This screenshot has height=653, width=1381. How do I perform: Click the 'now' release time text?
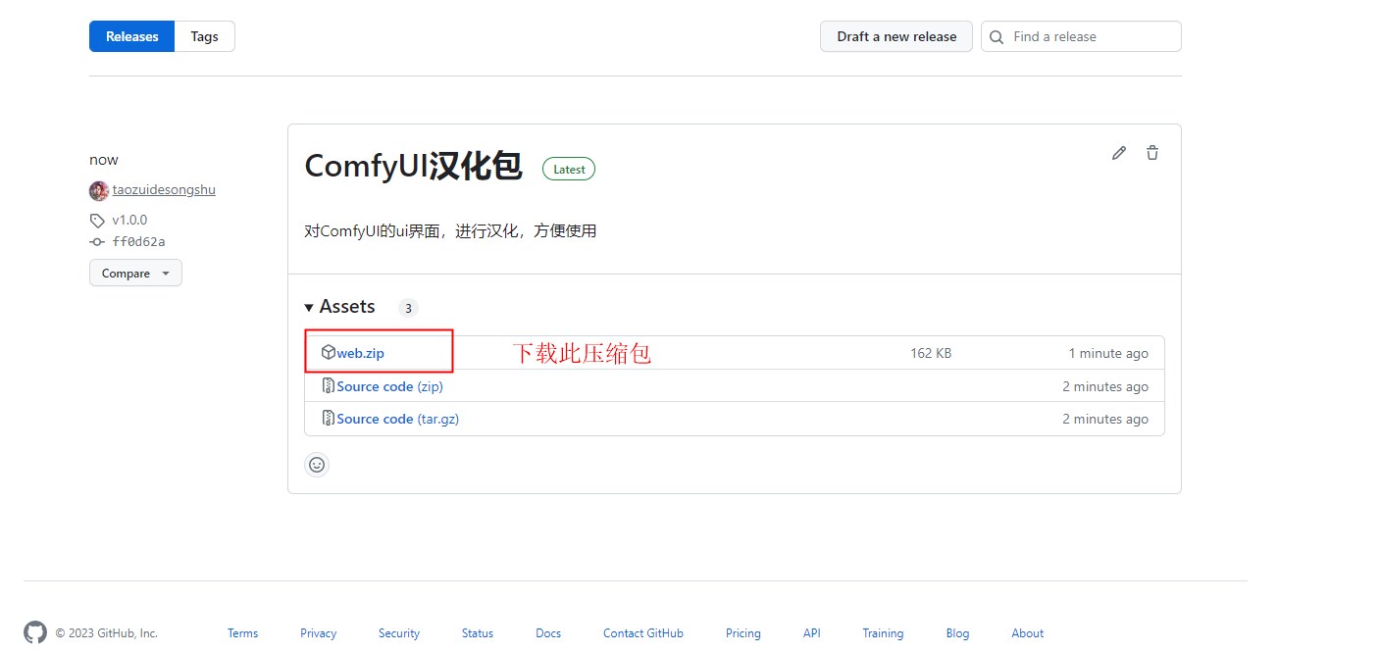point(104,160)
